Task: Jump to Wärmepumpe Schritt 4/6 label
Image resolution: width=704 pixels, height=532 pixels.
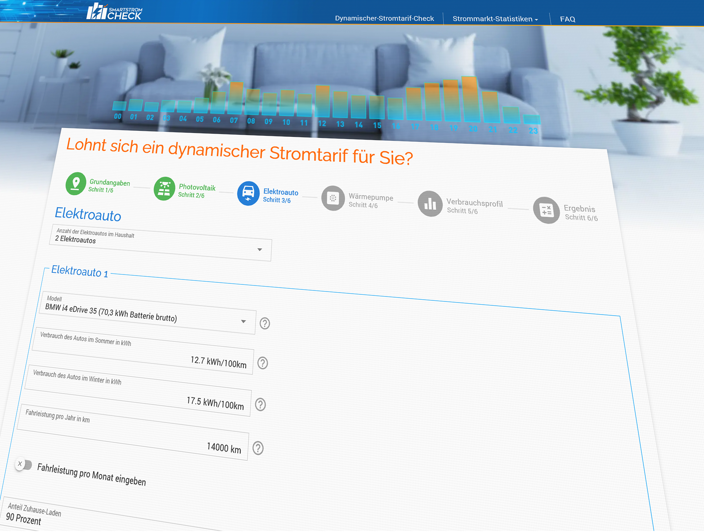Action: [x=371, y=201]
